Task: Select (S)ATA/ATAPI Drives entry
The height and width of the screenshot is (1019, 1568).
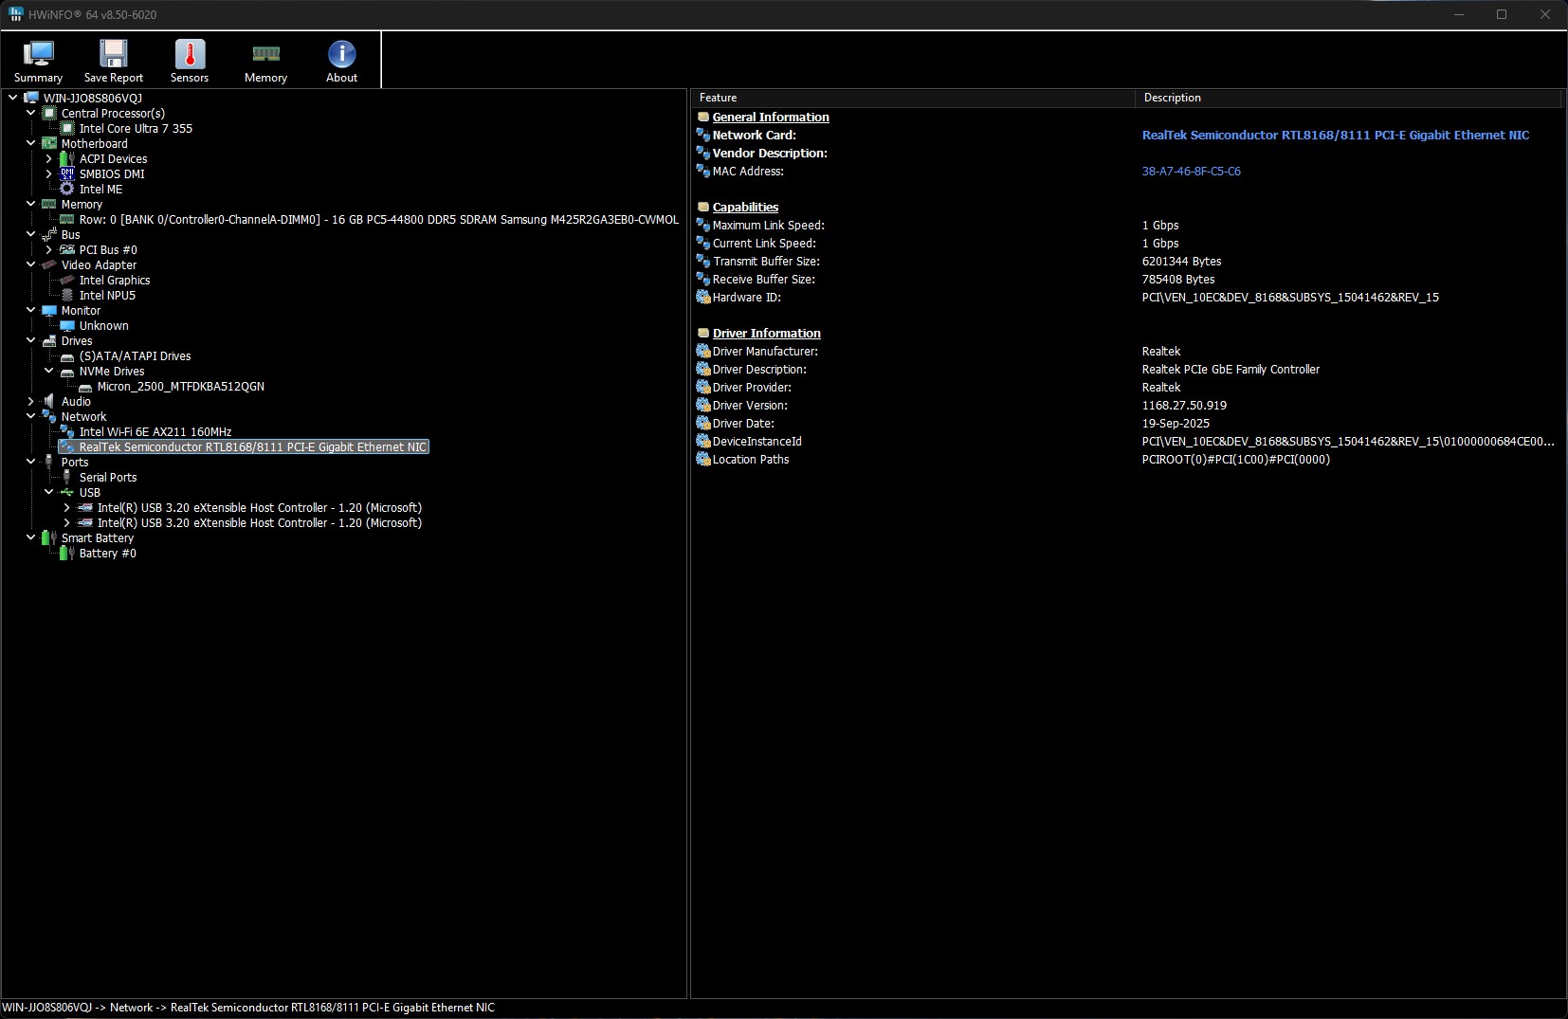Action: tap(136, 356)
